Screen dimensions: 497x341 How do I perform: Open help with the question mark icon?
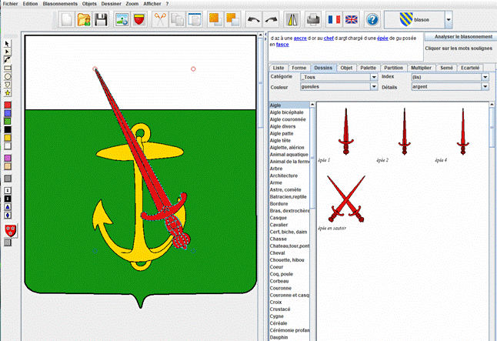pyautogui.click(x=372, y=19)
